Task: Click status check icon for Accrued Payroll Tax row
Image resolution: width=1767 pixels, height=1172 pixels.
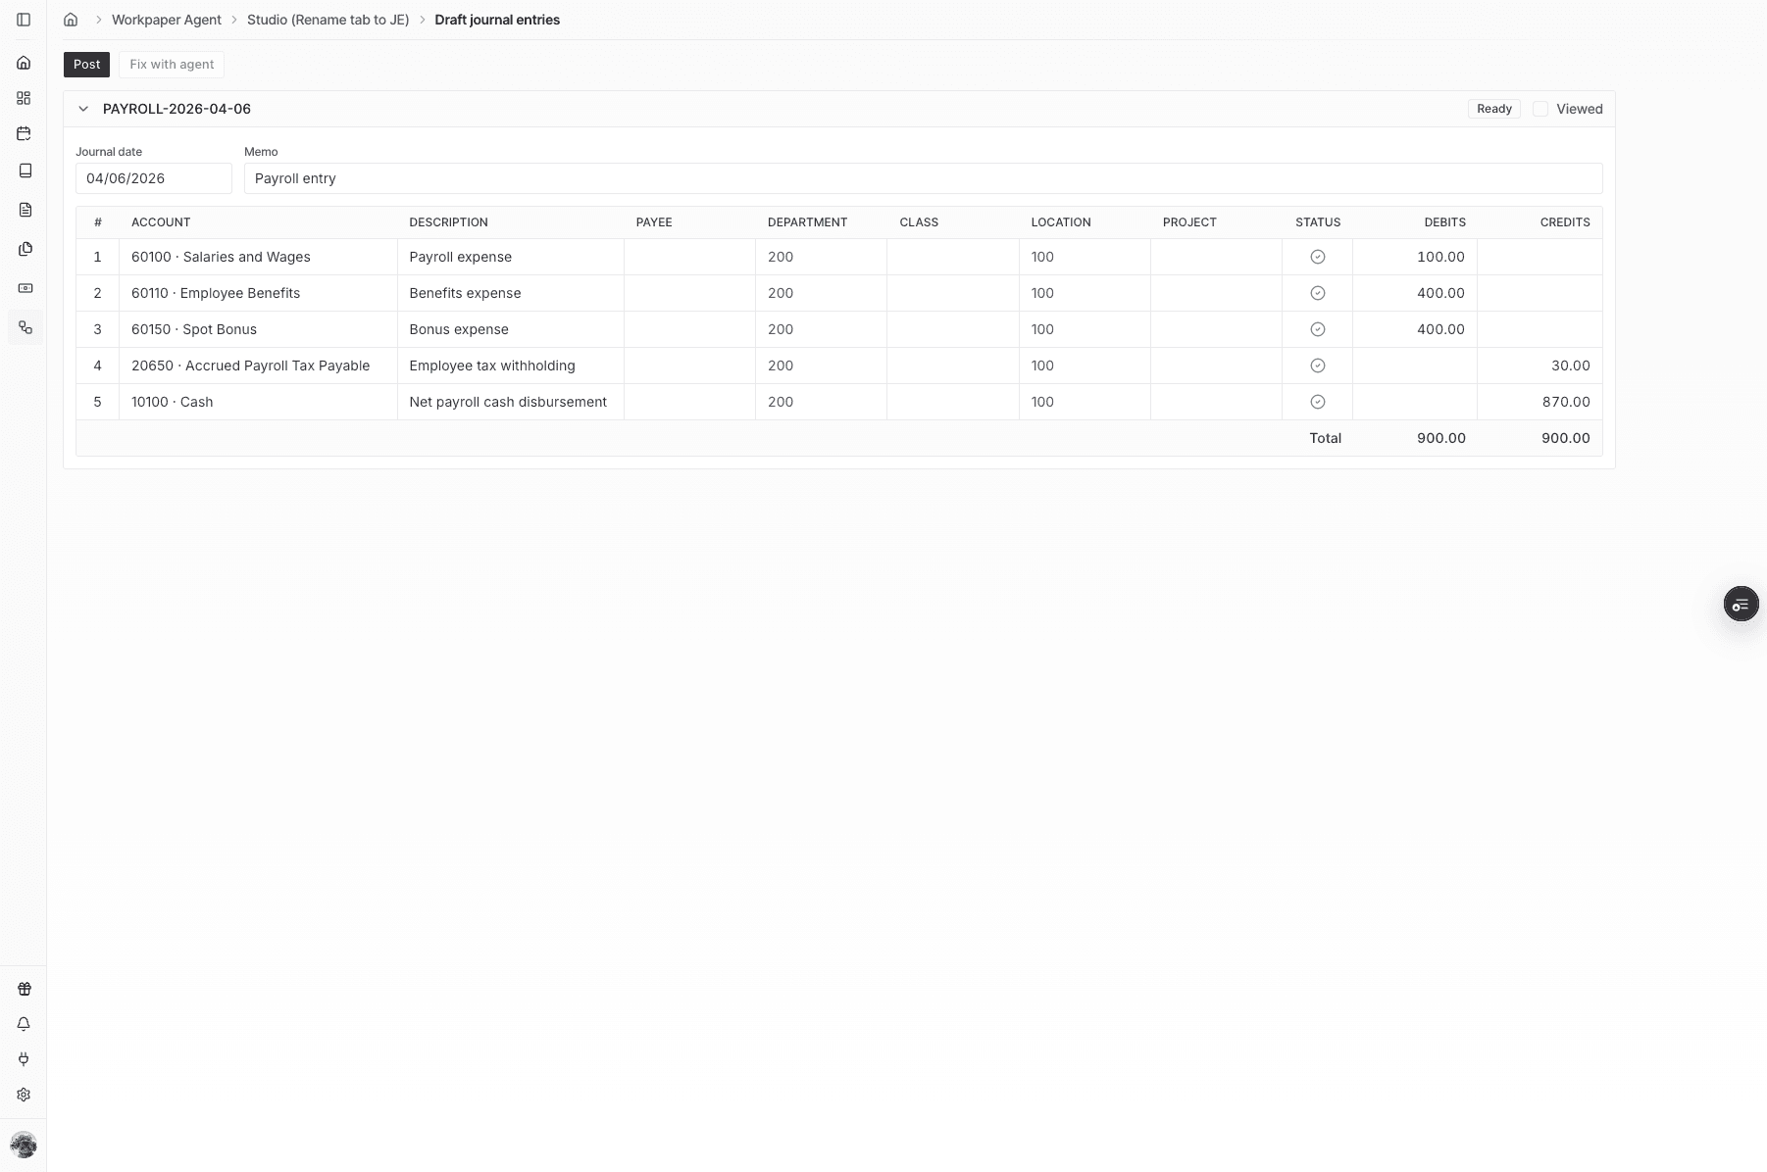Action: pos(1317,366)
